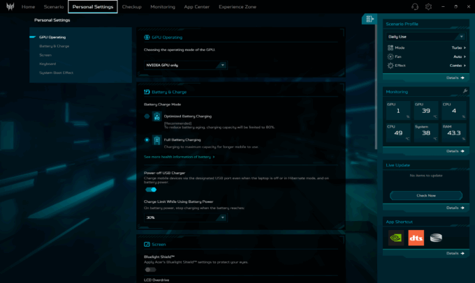Open the charge limit 30% dropdown
This screenshot has height=283, width=475.
(x=185, y=217)
